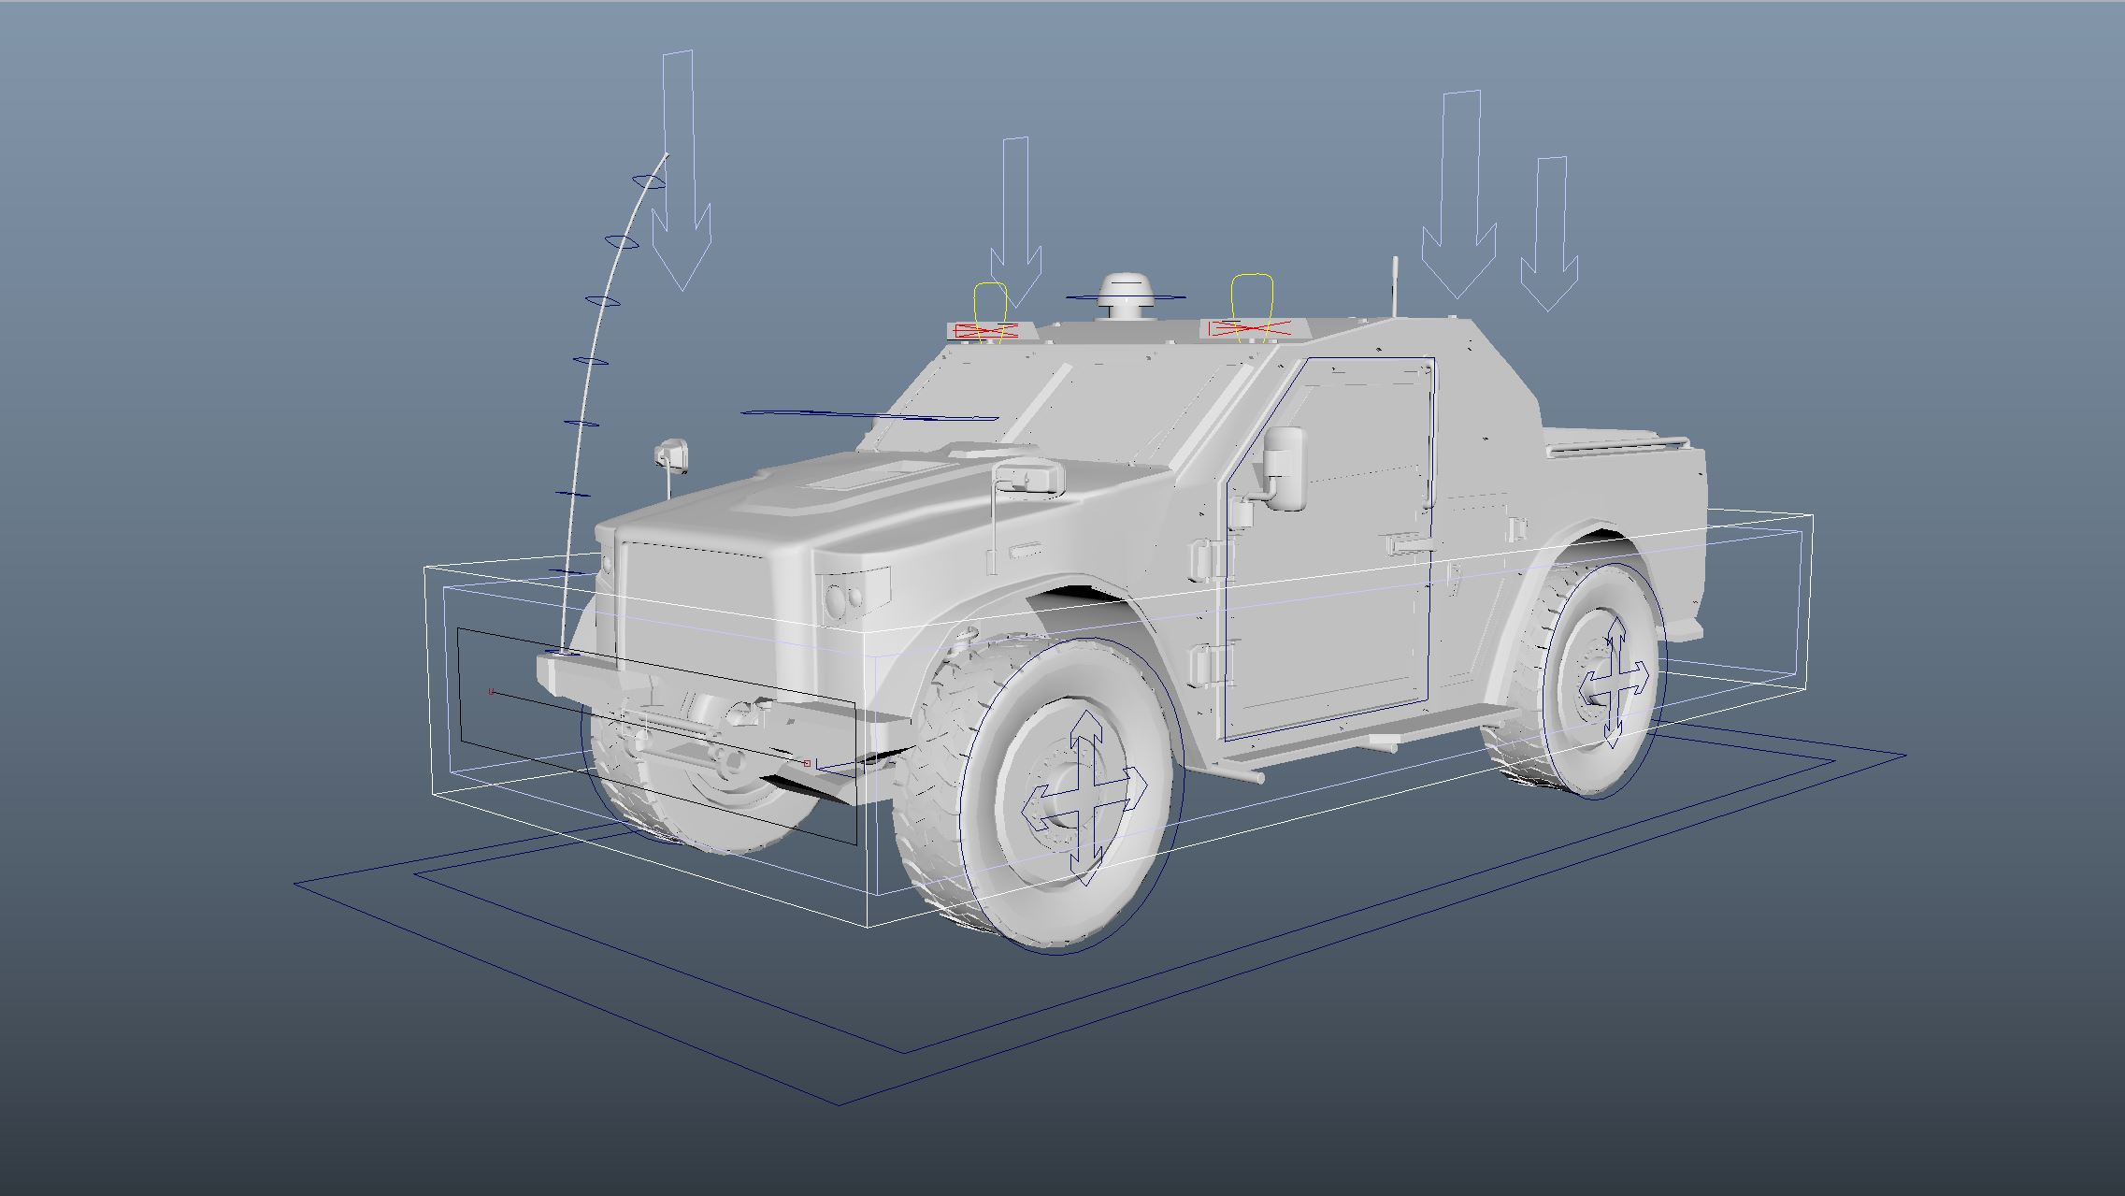Select the blue ring around roof beacon
Image resolution: width=2125 pixels, height=1196 pixels.
(x=1126, y=297)
